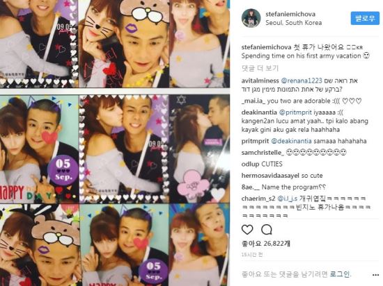Click the stefaniemichova profile avatar

click(x=251, y=18)
